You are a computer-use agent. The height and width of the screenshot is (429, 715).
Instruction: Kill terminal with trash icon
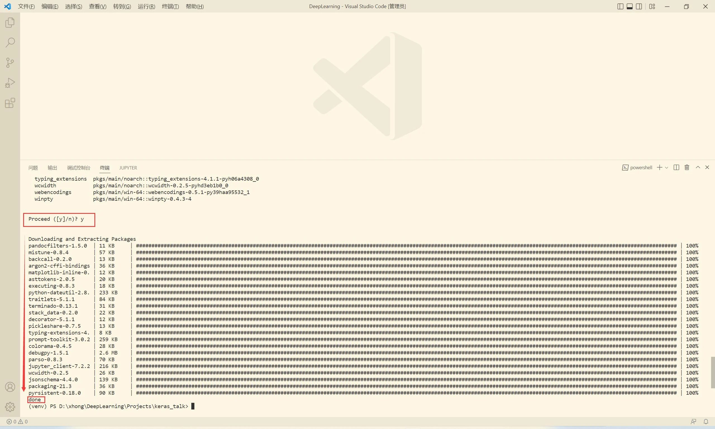click(x=687, y=167)
